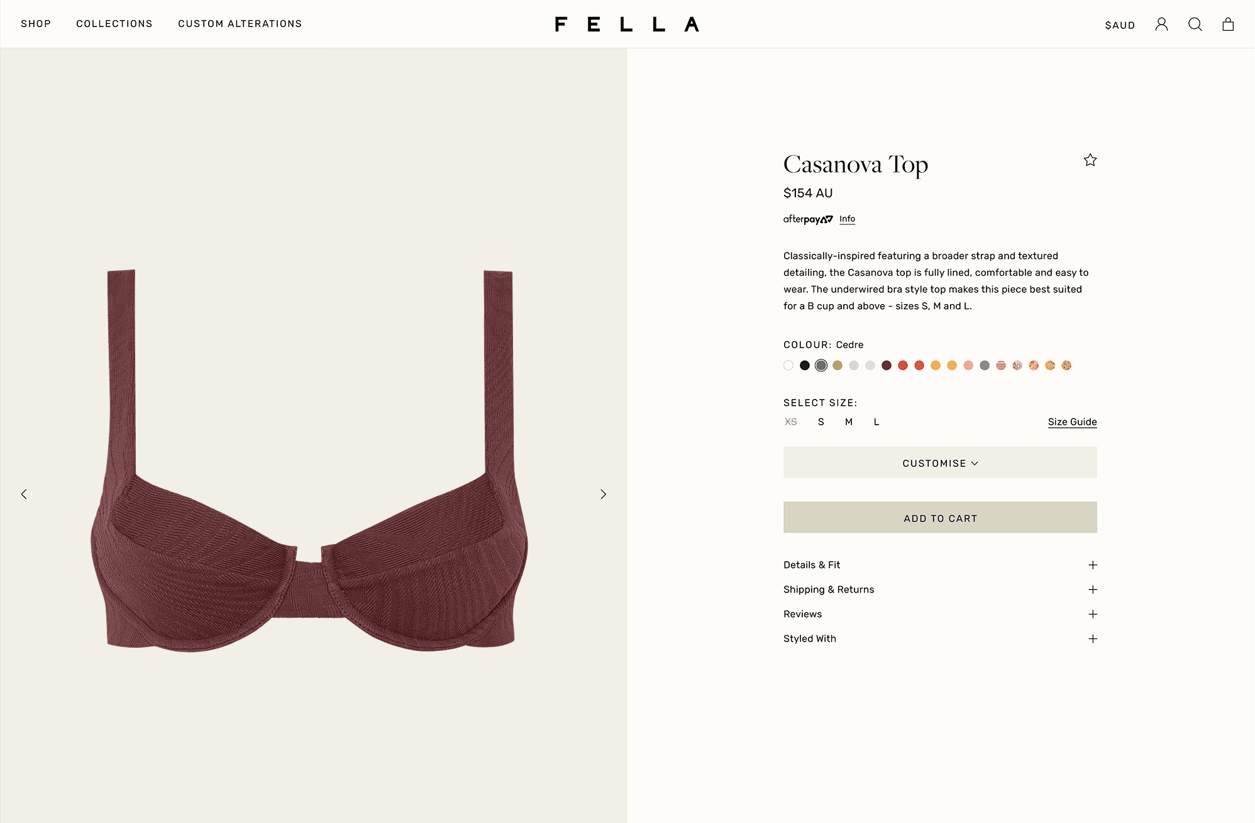Select size L

(876, 422)
